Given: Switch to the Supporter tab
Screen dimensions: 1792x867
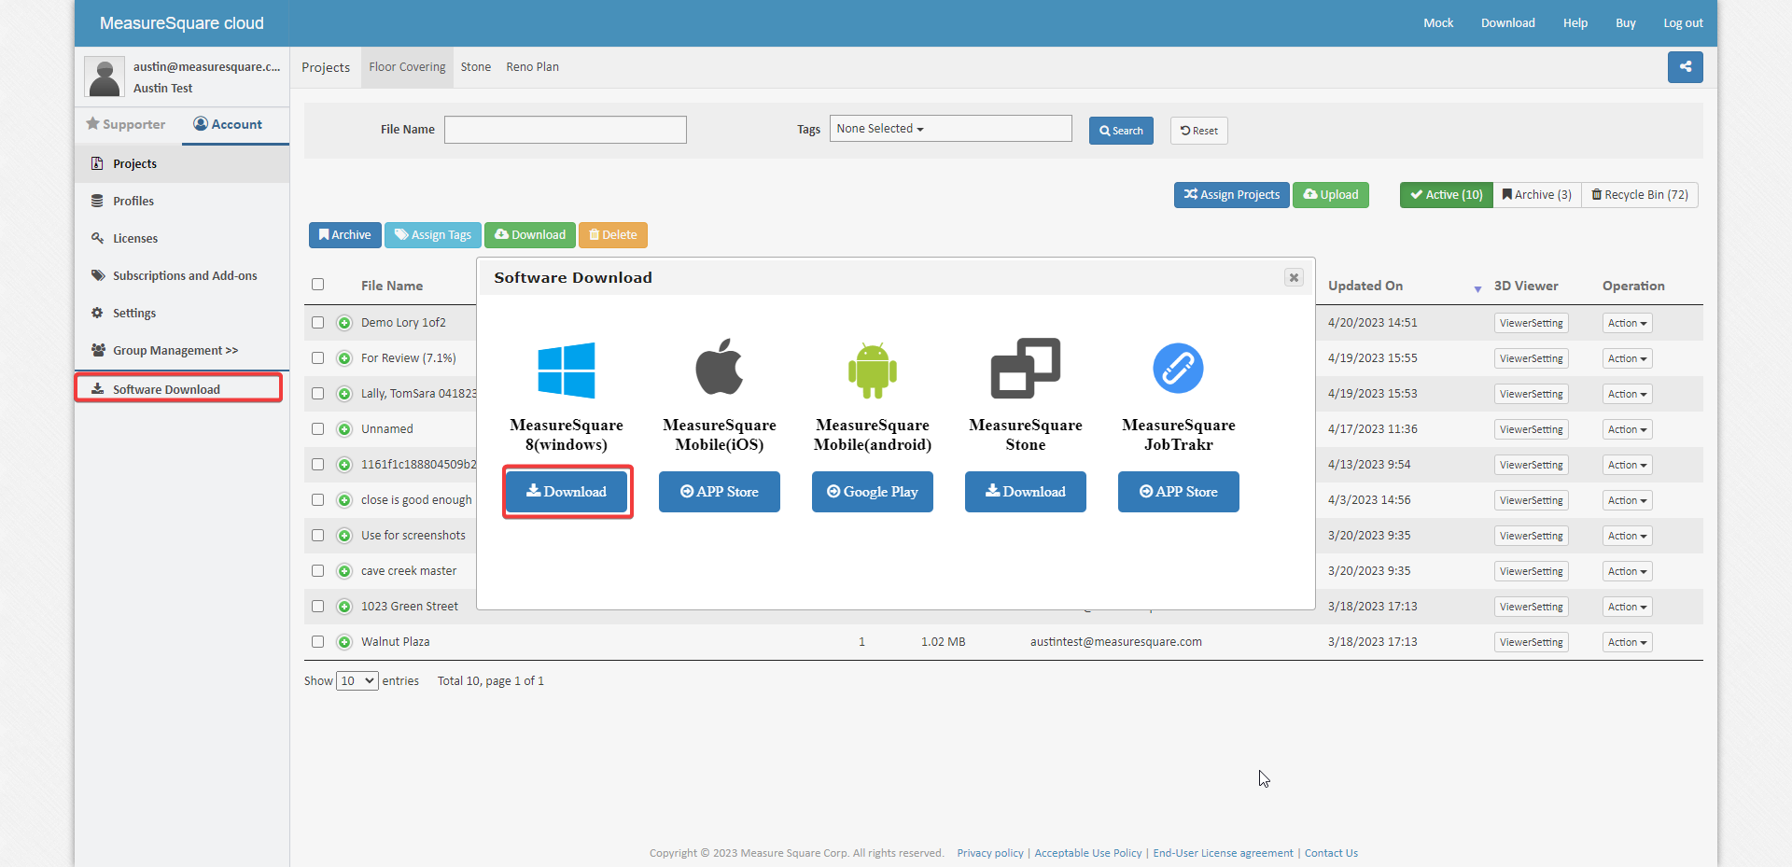Looking at the screenshot, I should click(126, 124).
